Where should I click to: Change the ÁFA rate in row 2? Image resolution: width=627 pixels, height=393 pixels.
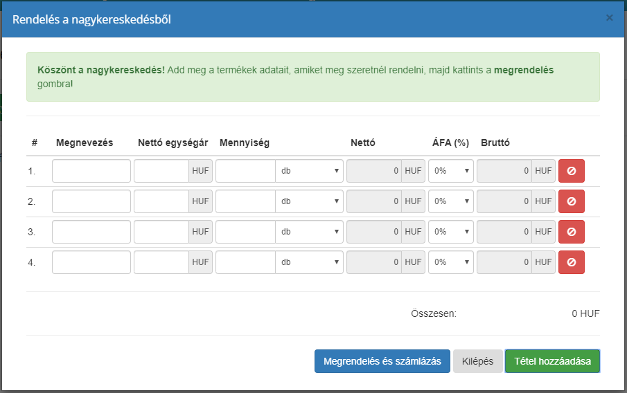click(451, 201)
